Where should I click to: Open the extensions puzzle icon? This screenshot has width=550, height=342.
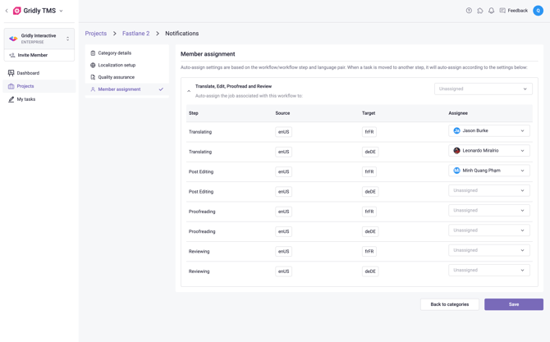click(x=480, y=11)
